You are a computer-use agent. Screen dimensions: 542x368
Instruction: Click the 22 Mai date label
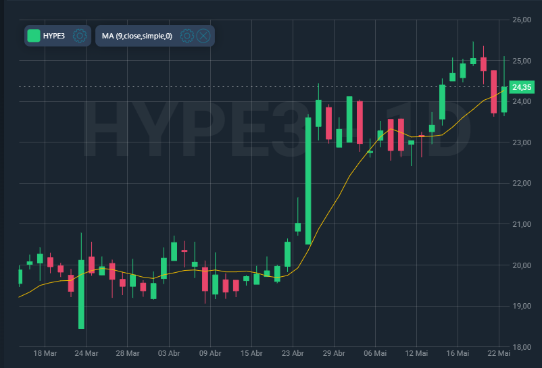pos(499,353)
